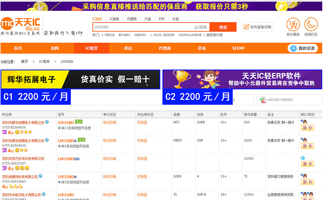Select the 价格 search tab

[x=176, y=19]
